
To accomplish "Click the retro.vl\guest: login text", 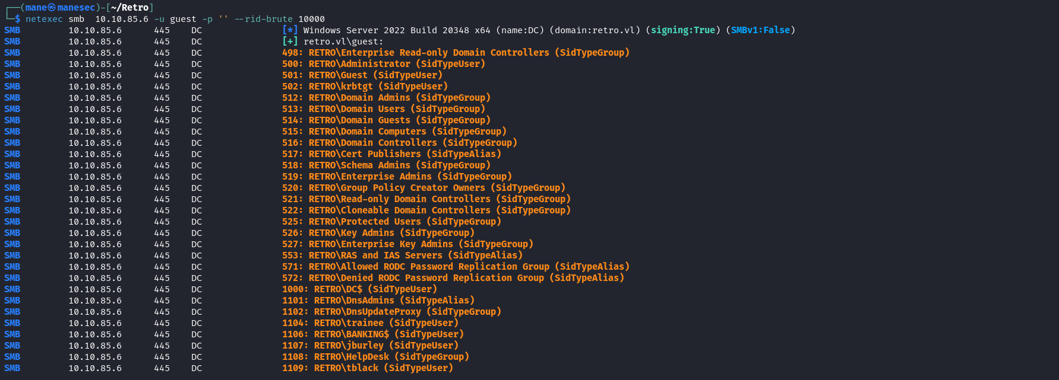I will click(343, 41).
